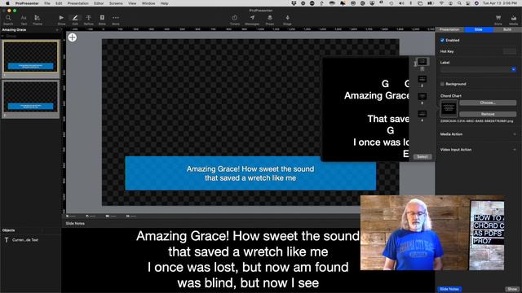This screenshot has width=522, height=293.
Task: Select the text object icon in Objects list
Action: (x=7, y=240)
